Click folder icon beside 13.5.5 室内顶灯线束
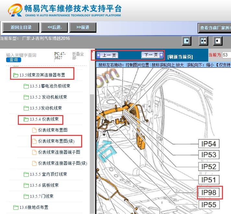Image resolution: width=231 pixels, height=214 pixels. pyautogui.click(x=26, y=174)
